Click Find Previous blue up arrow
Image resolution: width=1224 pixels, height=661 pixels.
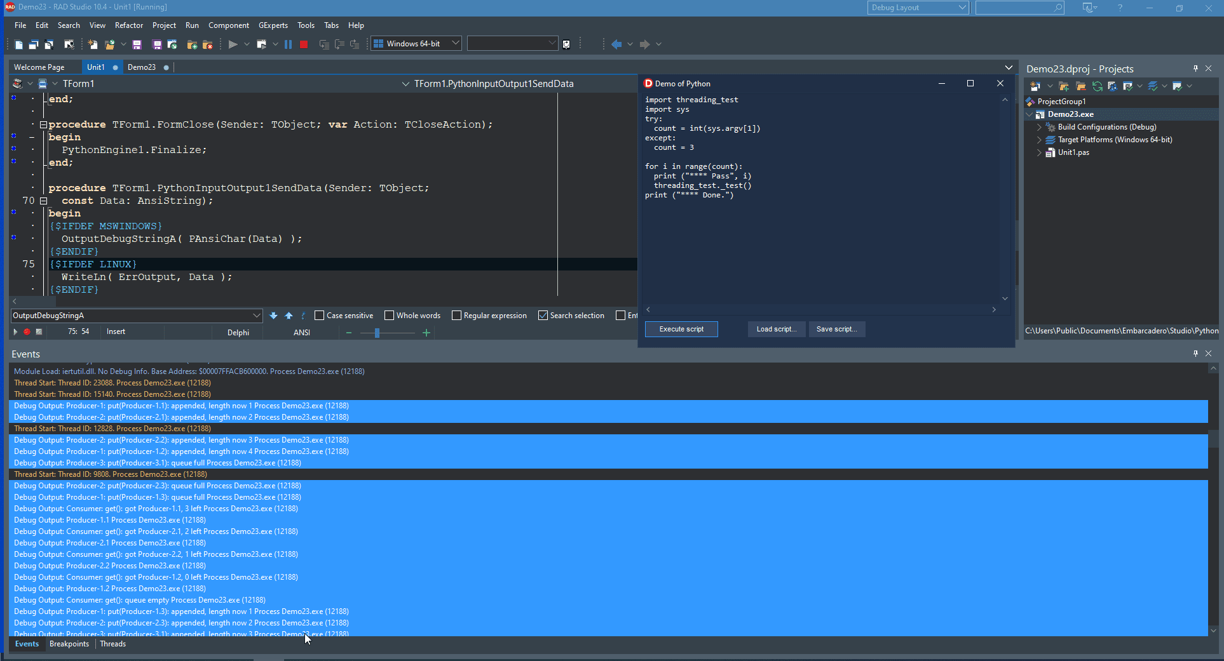point(289,316)
